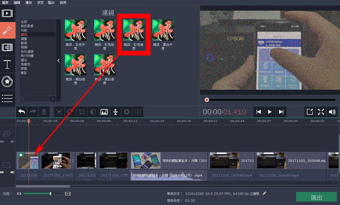Select the 雜訊 - 黑白低度 filter thumbnail

[76, 65]
